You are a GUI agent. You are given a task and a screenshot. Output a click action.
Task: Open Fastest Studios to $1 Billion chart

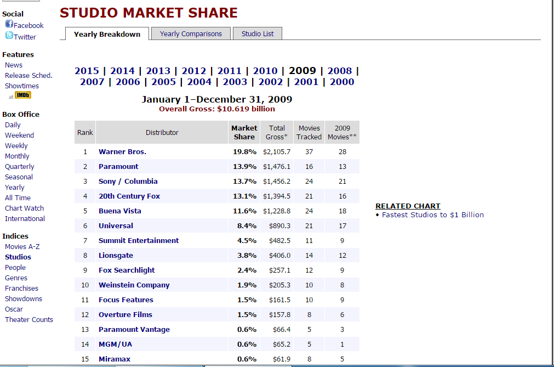(x=433, y=214)
